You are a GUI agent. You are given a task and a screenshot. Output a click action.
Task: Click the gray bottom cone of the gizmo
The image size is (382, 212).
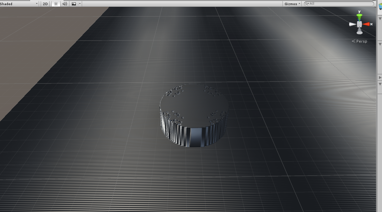(x=359, y=31)
